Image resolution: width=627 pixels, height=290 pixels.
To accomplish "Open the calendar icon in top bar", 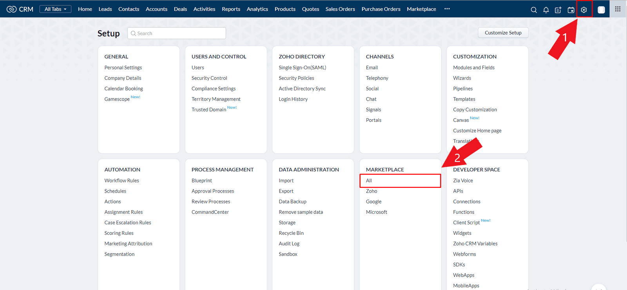I will tap(571, 10).
